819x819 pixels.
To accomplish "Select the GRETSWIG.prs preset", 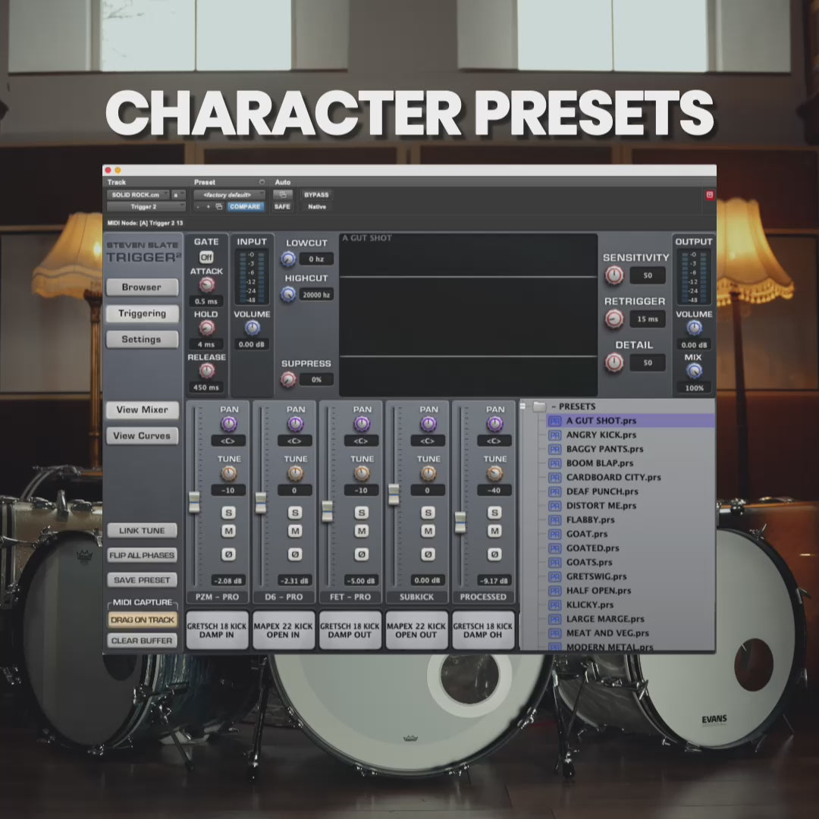I will tap(631, 576).
